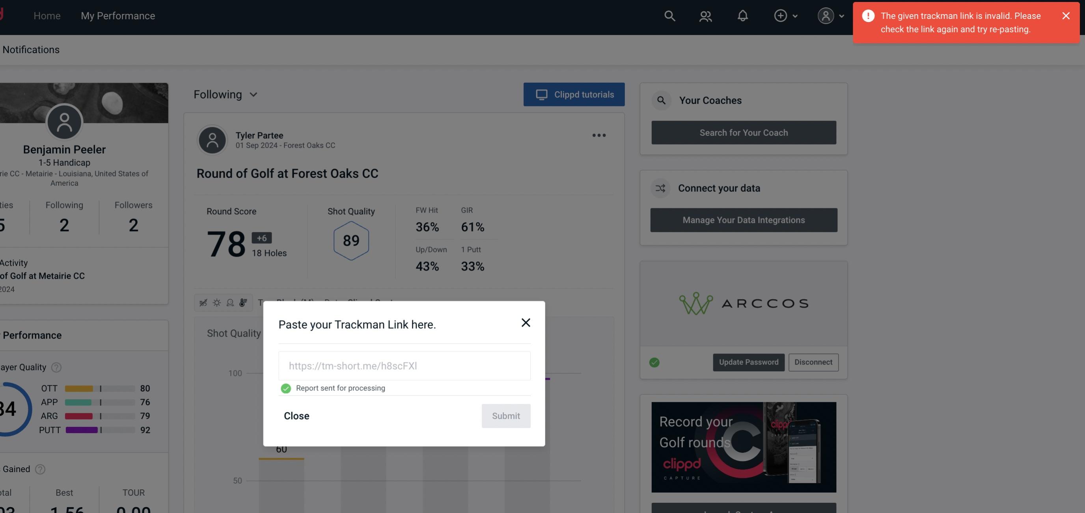
Task: Select the Home tab in navigation
Action: pos(47,16)
